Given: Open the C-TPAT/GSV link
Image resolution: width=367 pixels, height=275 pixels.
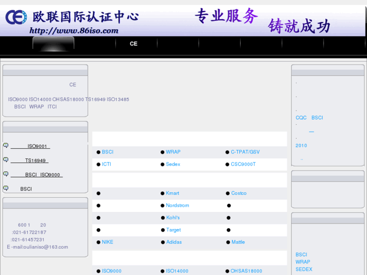Looking at the screenshot, I should pyautogui.click(x=245, y=152).
